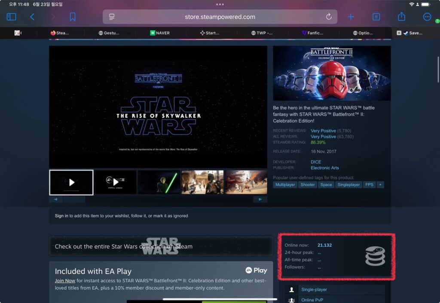Open the page reader menu icon
The height and width of the screenshot is (303, 440).
[x=112, y=17]
